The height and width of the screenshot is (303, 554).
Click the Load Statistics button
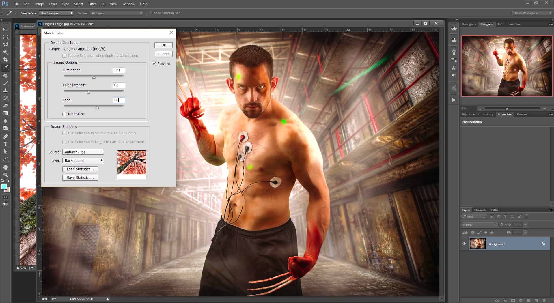[80, 169]
